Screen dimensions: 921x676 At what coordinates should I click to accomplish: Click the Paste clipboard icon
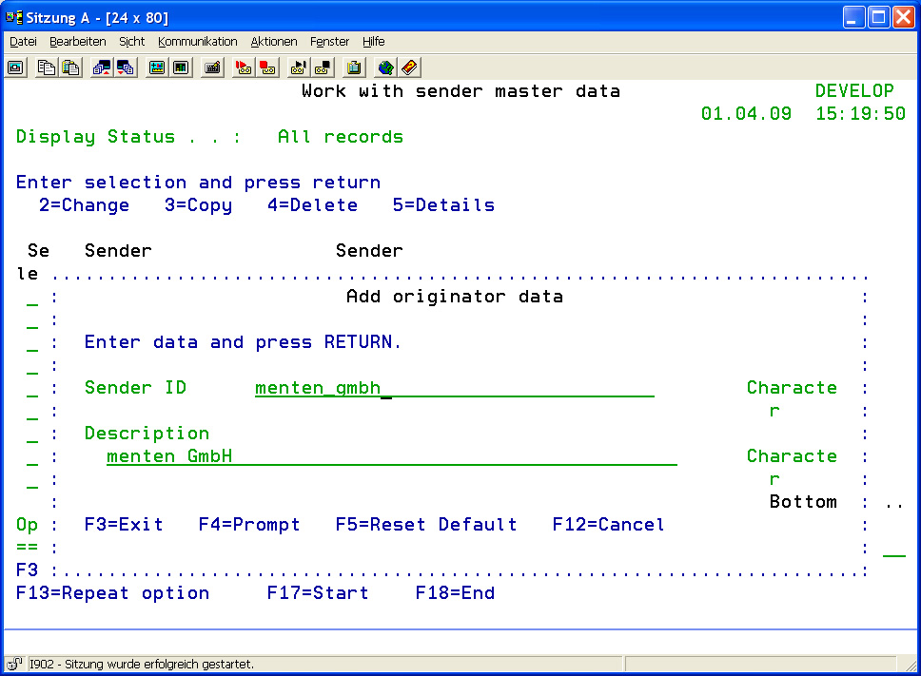(70, 68)
